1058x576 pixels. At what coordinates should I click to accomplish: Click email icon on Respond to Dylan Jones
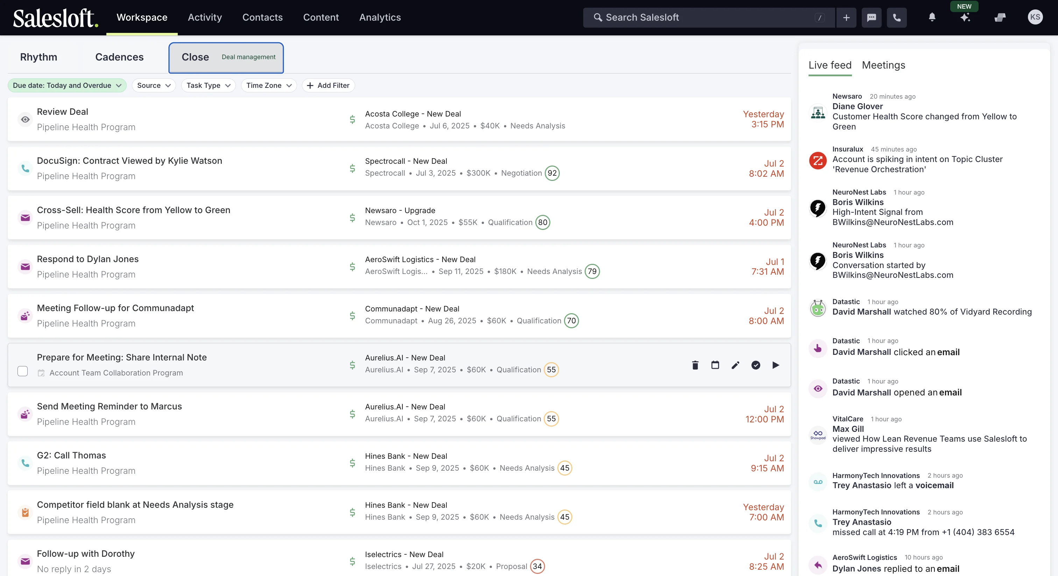[x=25, y=267]
